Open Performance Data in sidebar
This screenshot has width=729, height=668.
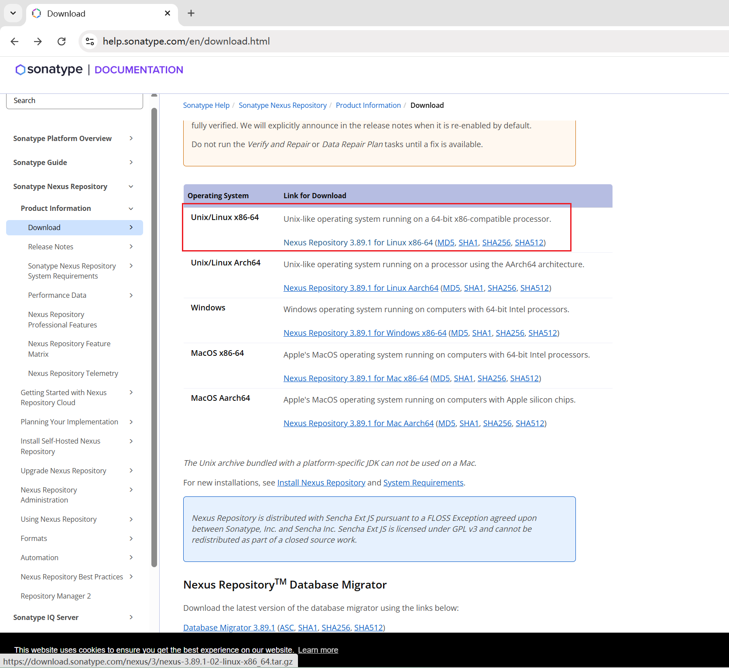click(57, 296)
